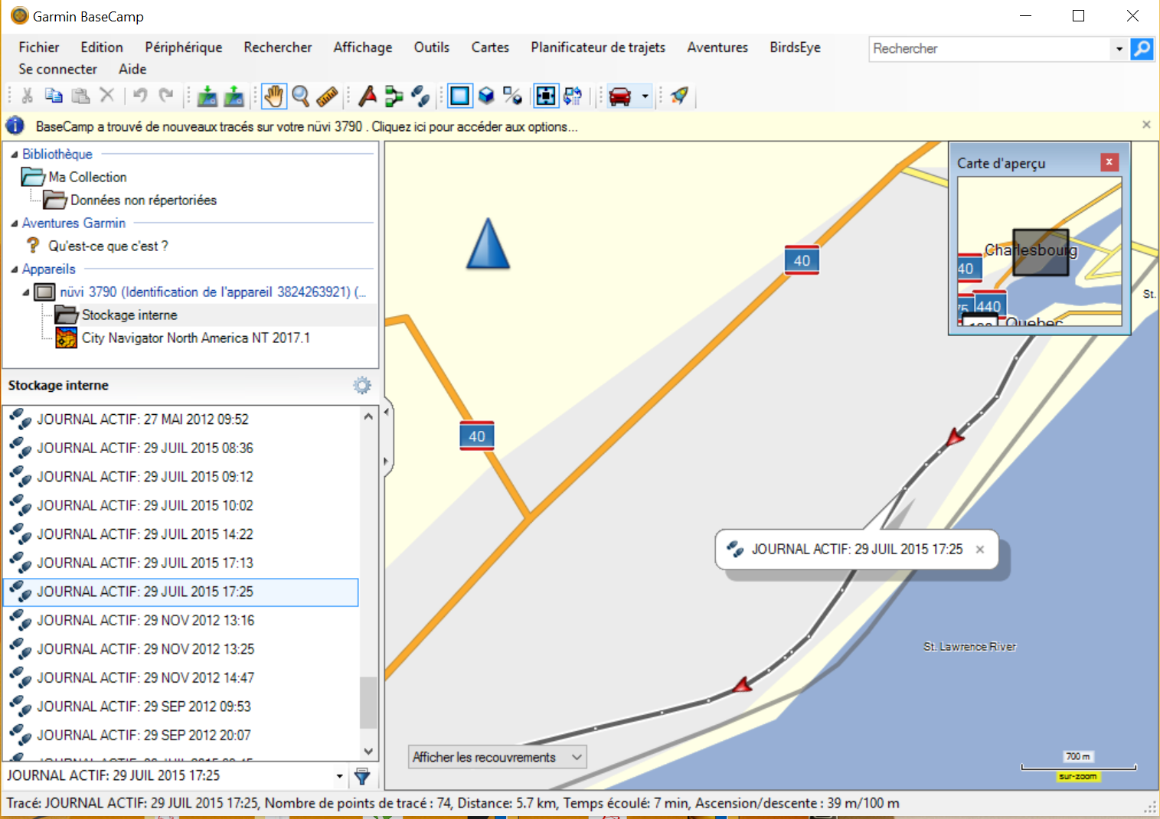Open the Outils menu
Viewport: 1160px width, 819px height.
coord(432,47)
